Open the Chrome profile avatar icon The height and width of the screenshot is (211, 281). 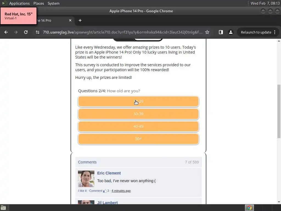pyautogui.click(x=231, y=32)
